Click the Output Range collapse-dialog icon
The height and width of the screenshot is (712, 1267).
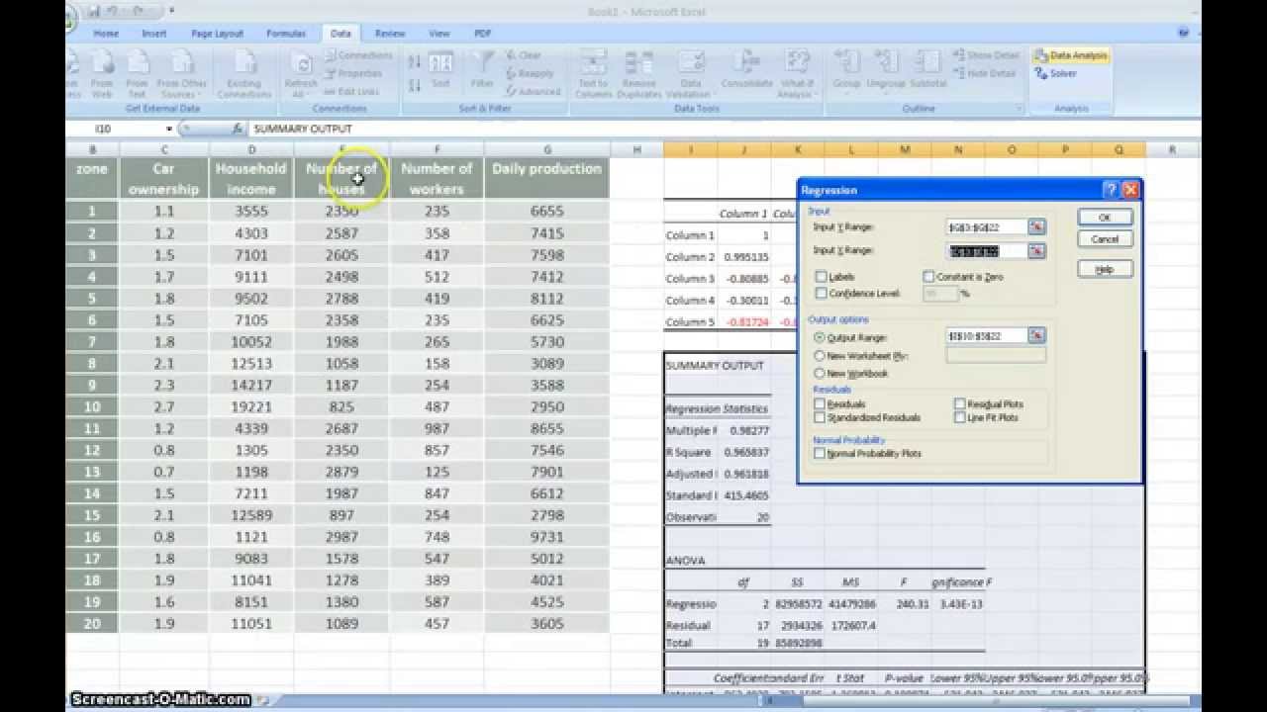point(1036,336)
